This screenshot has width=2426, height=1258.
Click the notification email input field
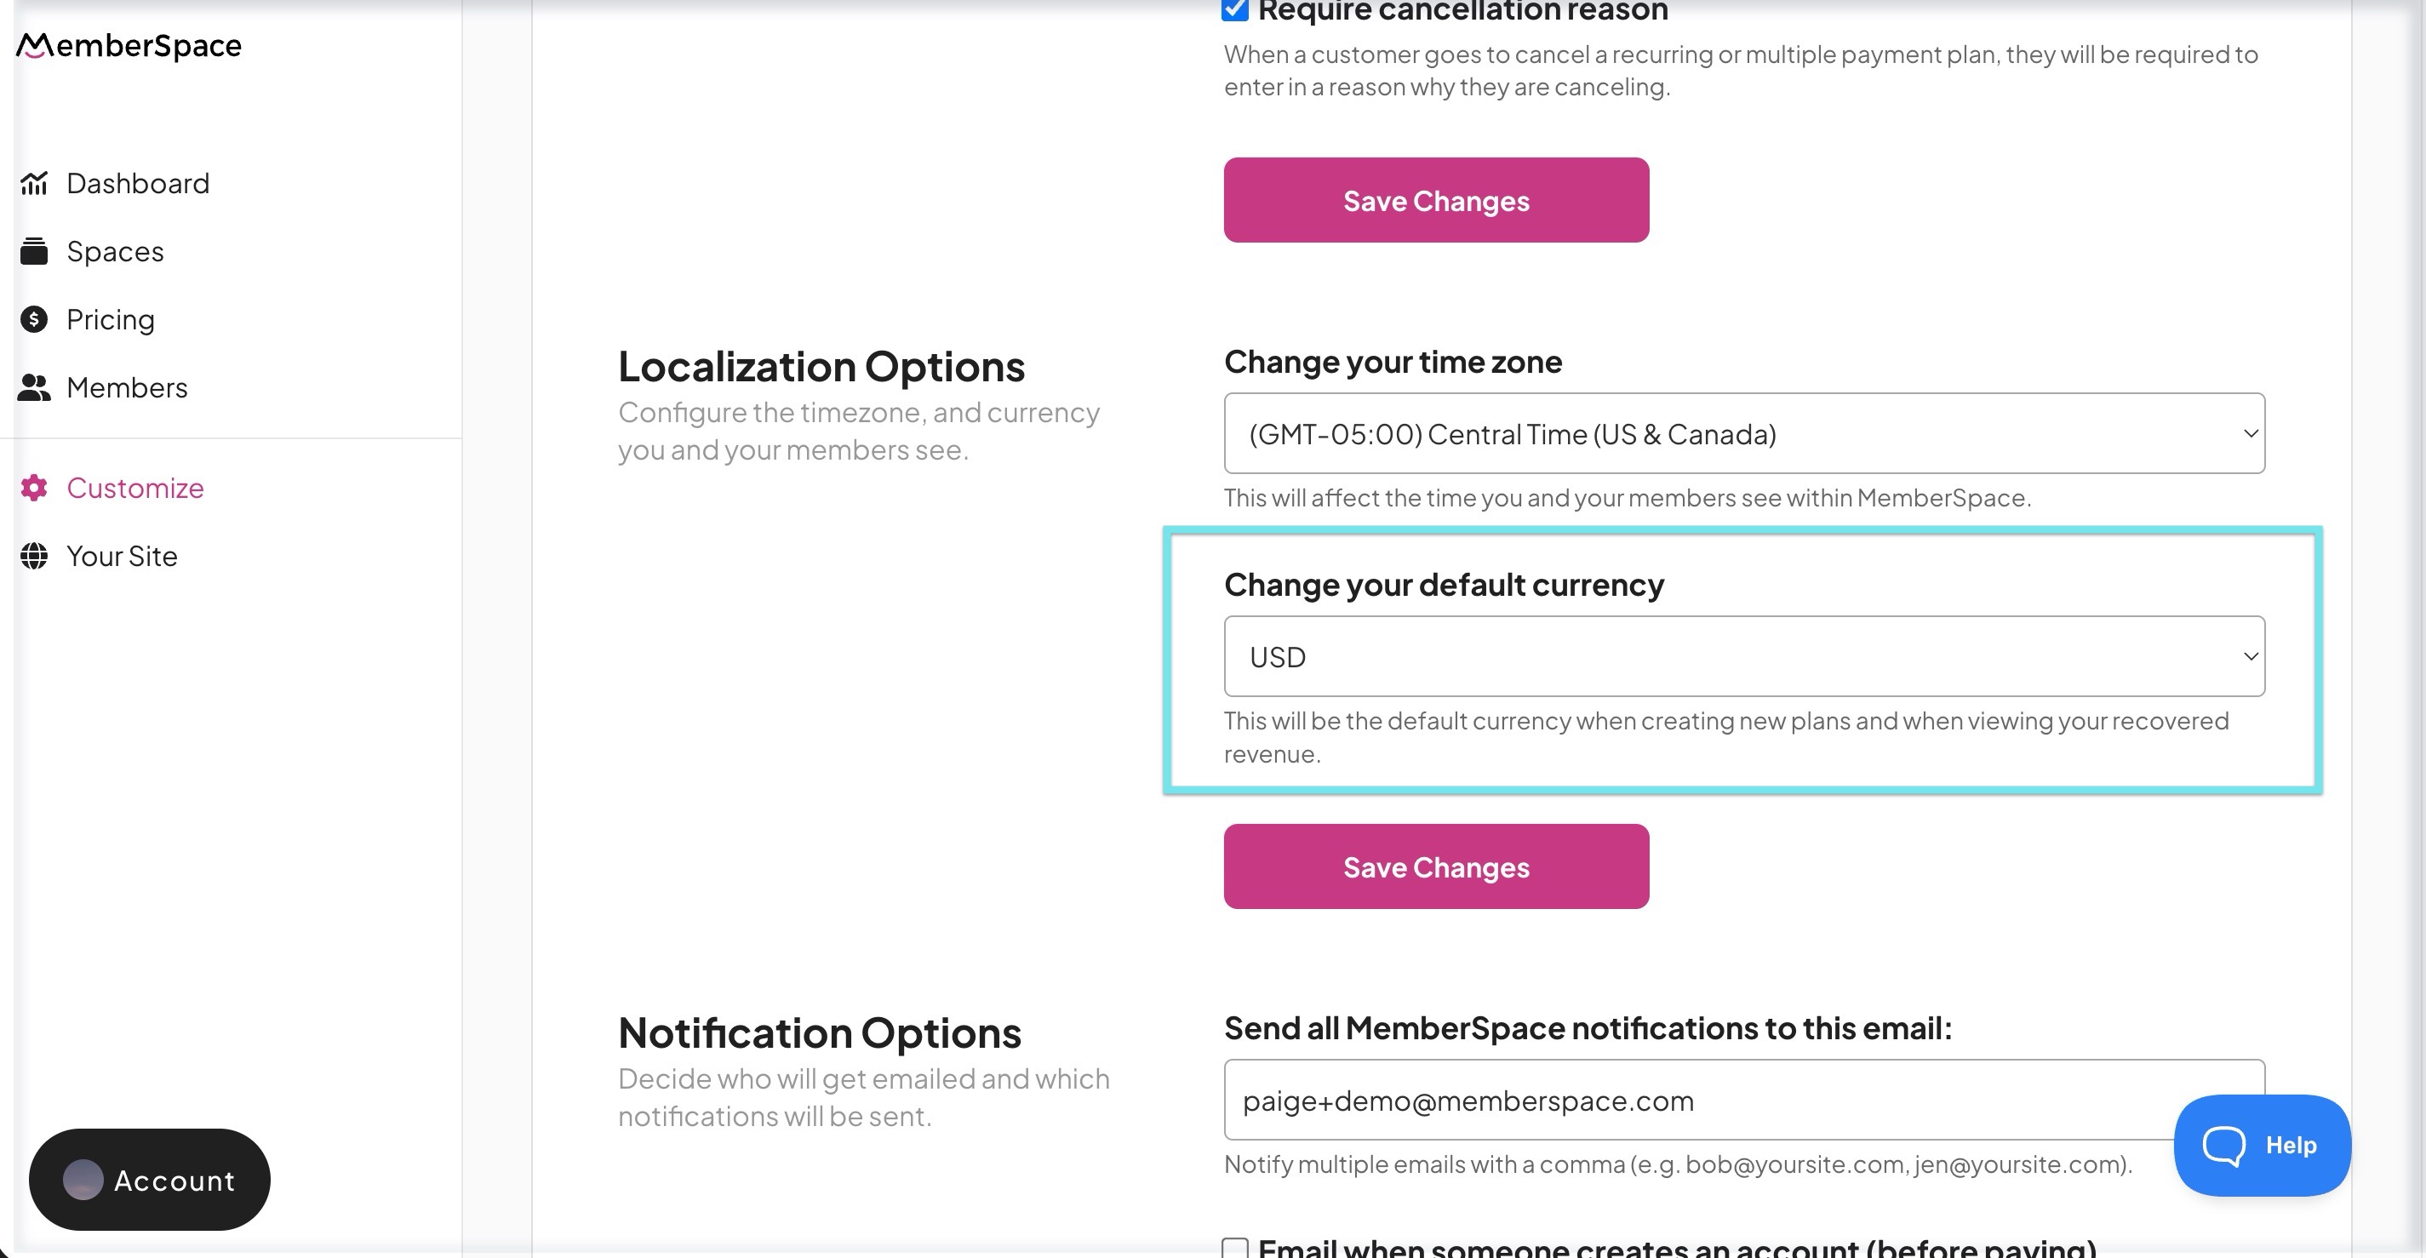point(1695,1100)
